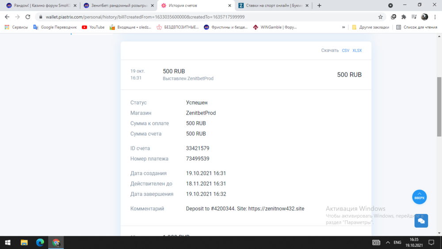Open the support chat bubble button
Image resolution: width=442 pixels, height=249 pixels.
(x=421, y=221)
